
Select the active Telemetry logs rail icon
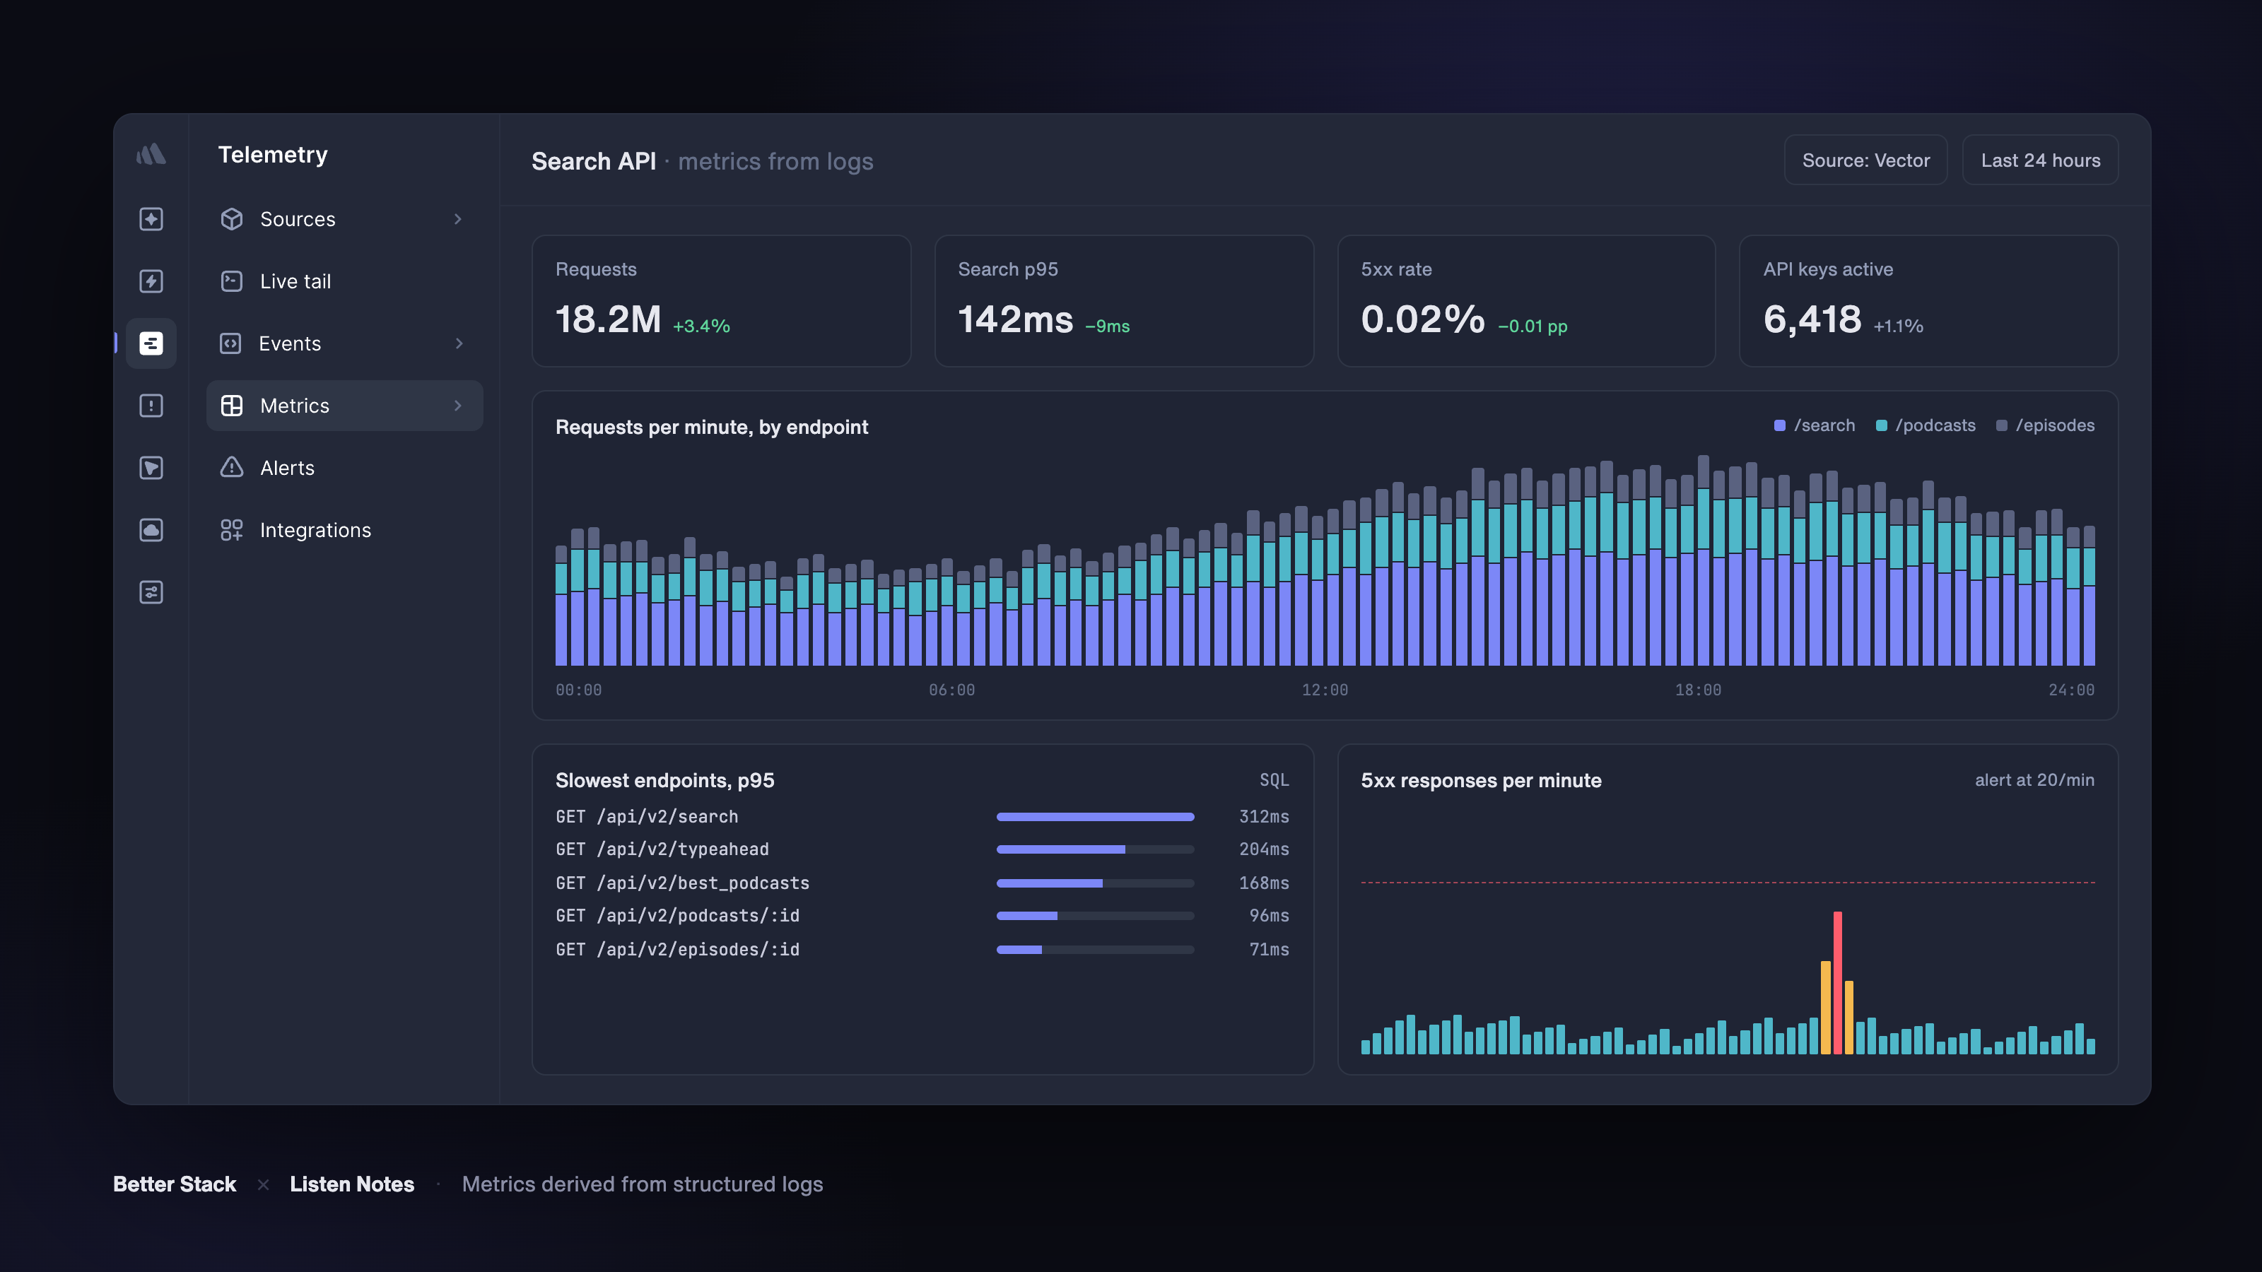pyautogui.click(x=151, y=343)
